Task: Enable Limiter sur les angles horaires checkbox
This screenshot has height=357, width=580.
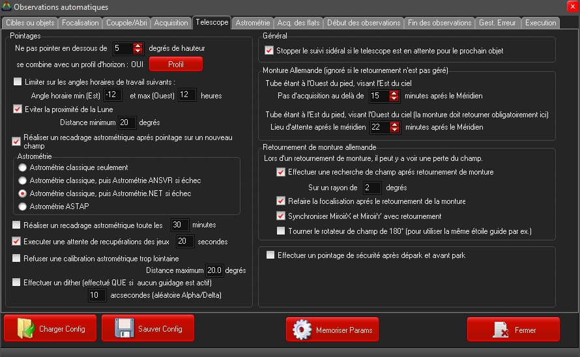Action: [18, 81]
